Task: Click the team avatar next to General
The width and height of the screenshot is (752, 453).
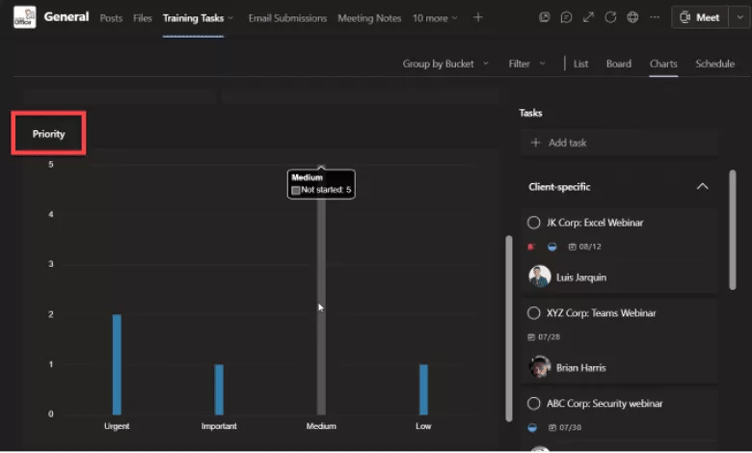Action: [x=24, y=17]
